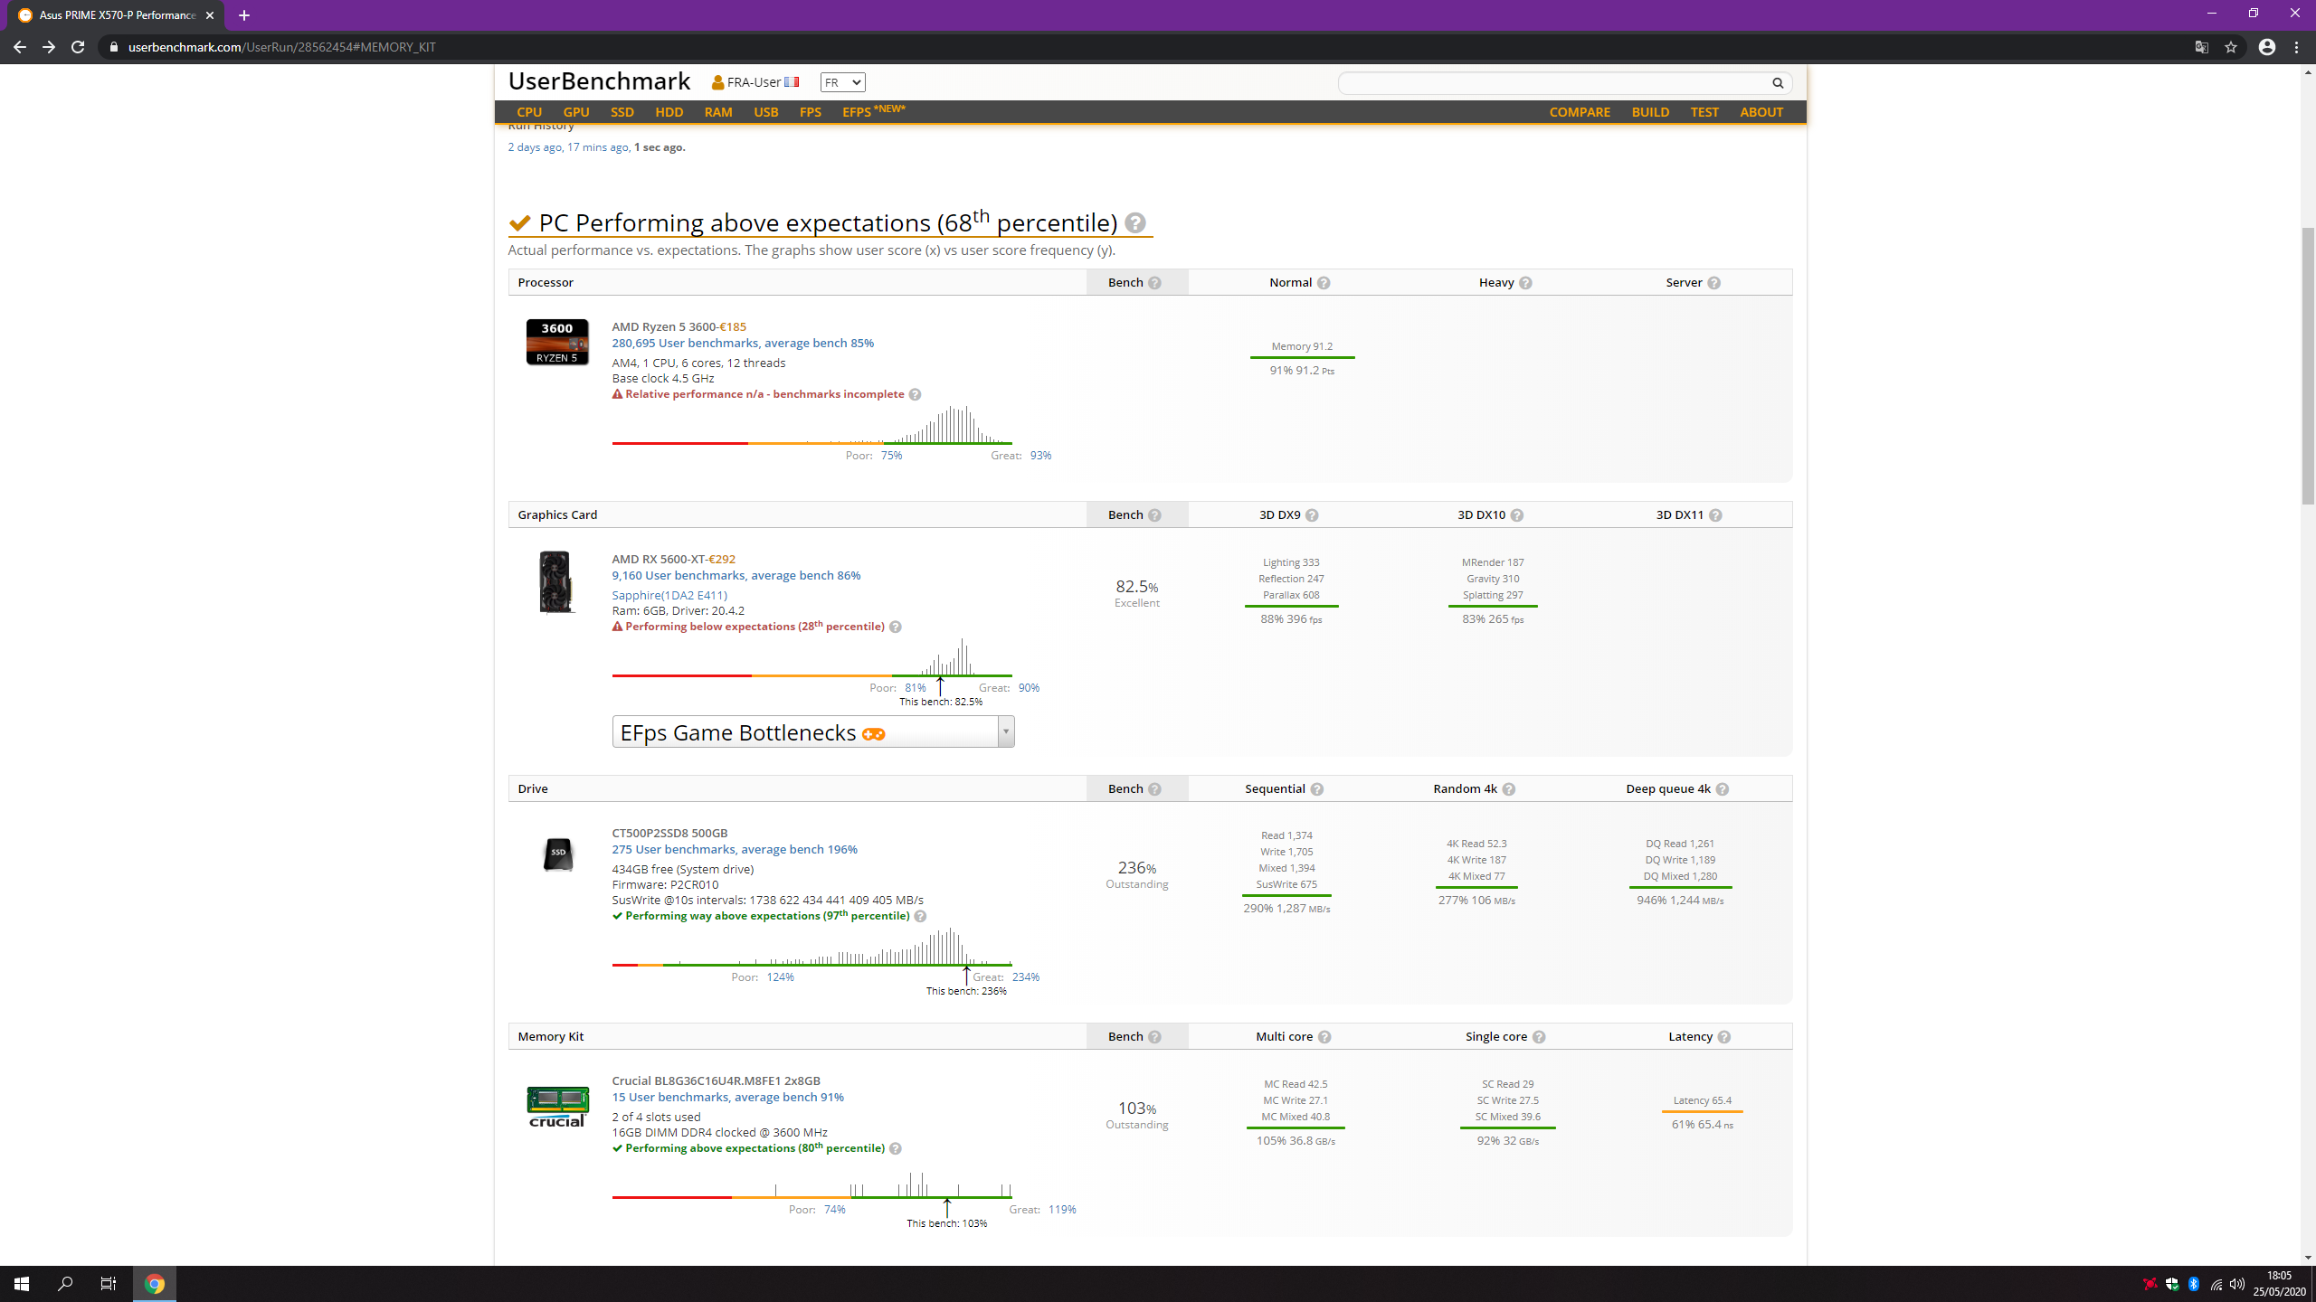Image resolution: width=2316 pixels, height=1302 pixels.
Task: Click the Sequential help icon
Action: pos(1317,789)
